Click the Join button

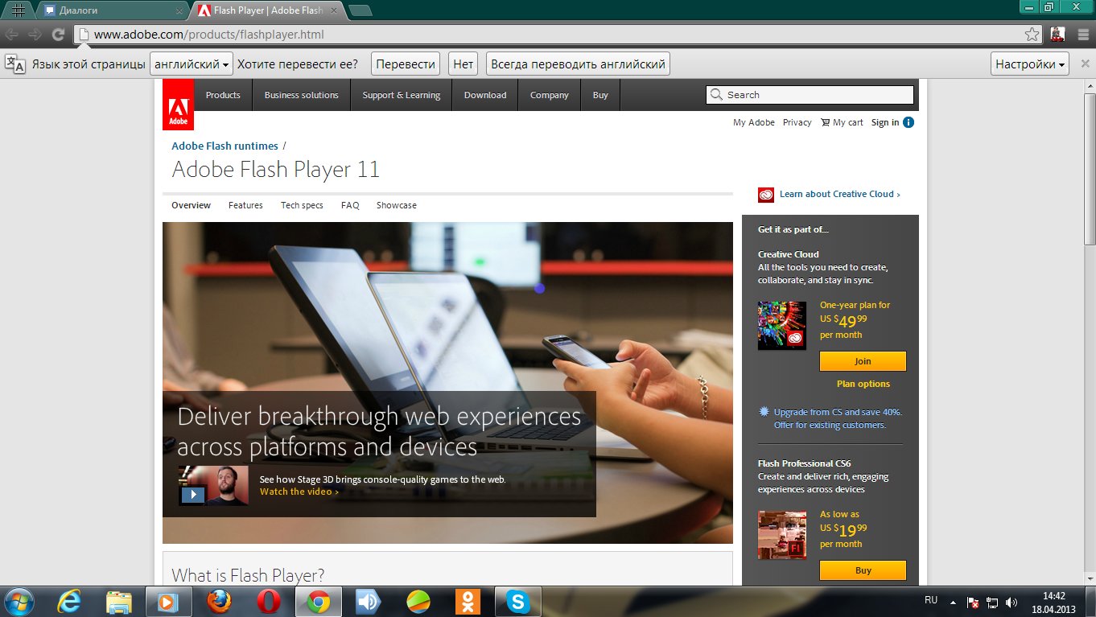[x=863, y=361]
